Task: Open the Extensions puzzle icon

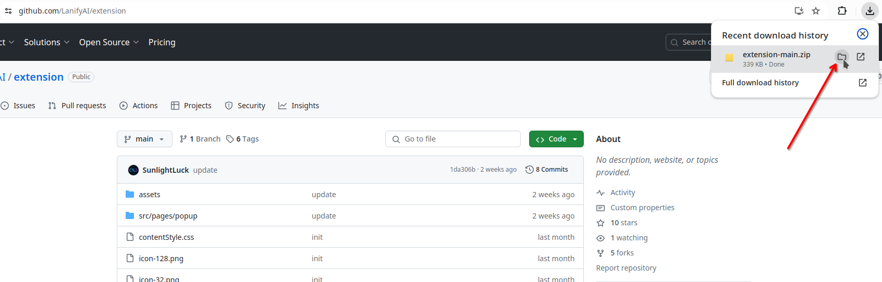Action: pyautogui.click(x=842, y=11)
